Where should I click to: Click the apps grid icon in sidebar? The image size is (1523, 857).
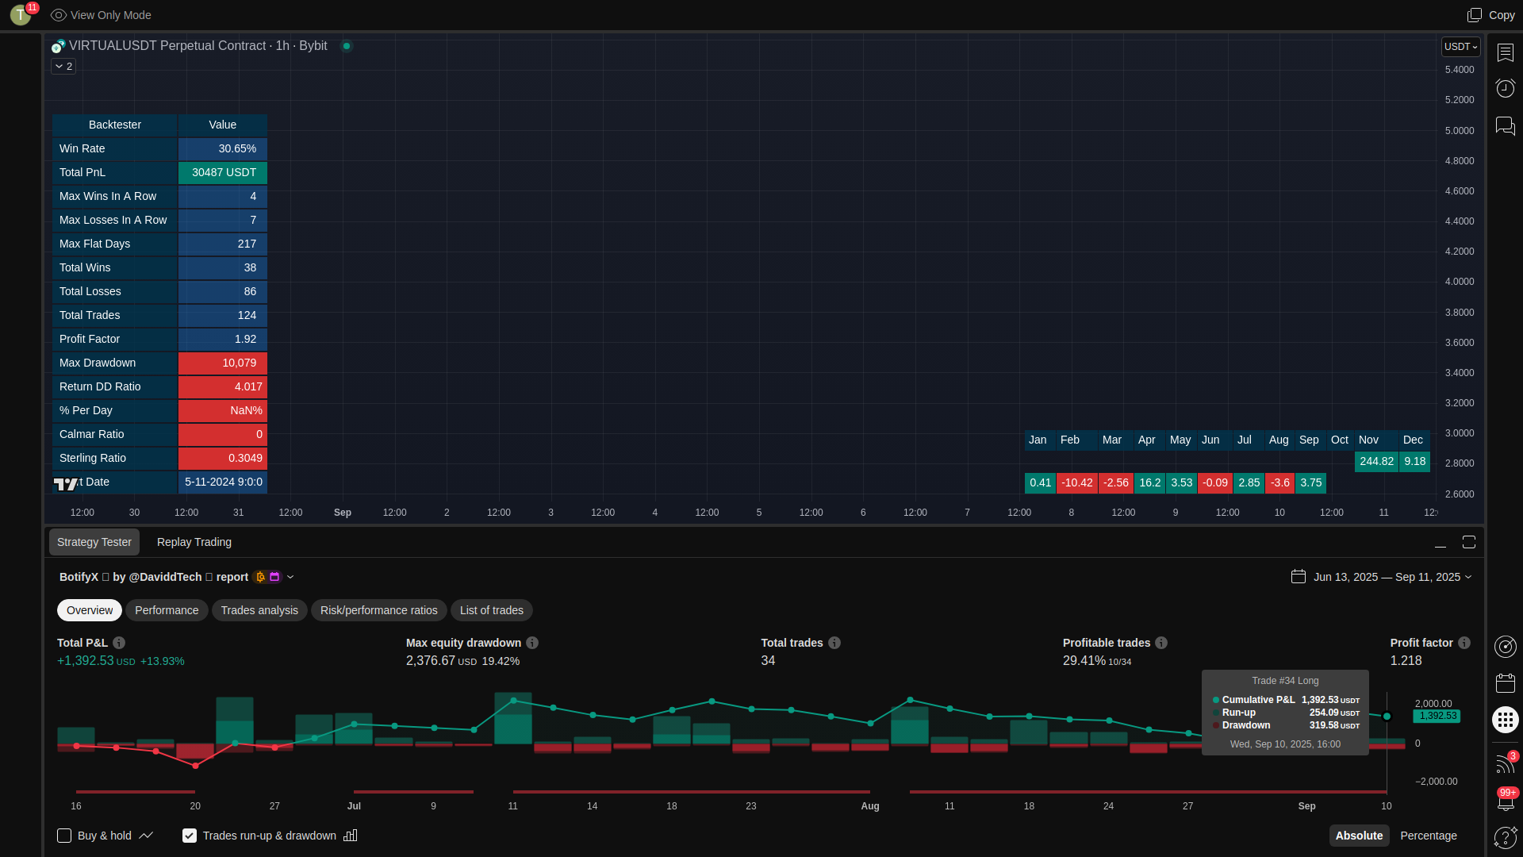[x=1505, y=720]
